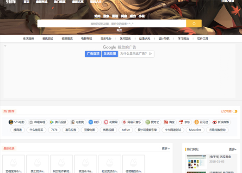The image size is (242, 173).
Task: Click 为什么显示此广告? link
Action: (136, 54)
